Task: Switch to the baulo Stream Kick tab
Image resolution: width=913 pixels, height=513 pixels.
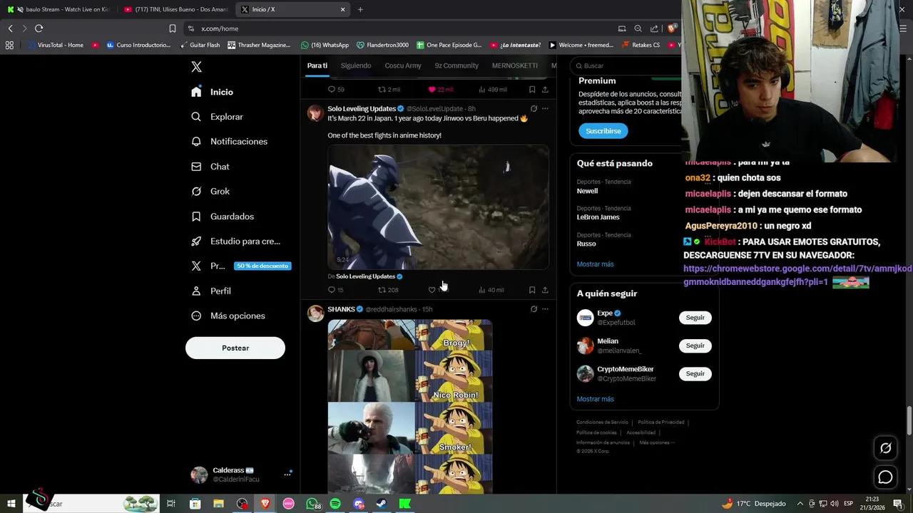Action: tap(58, 9)
